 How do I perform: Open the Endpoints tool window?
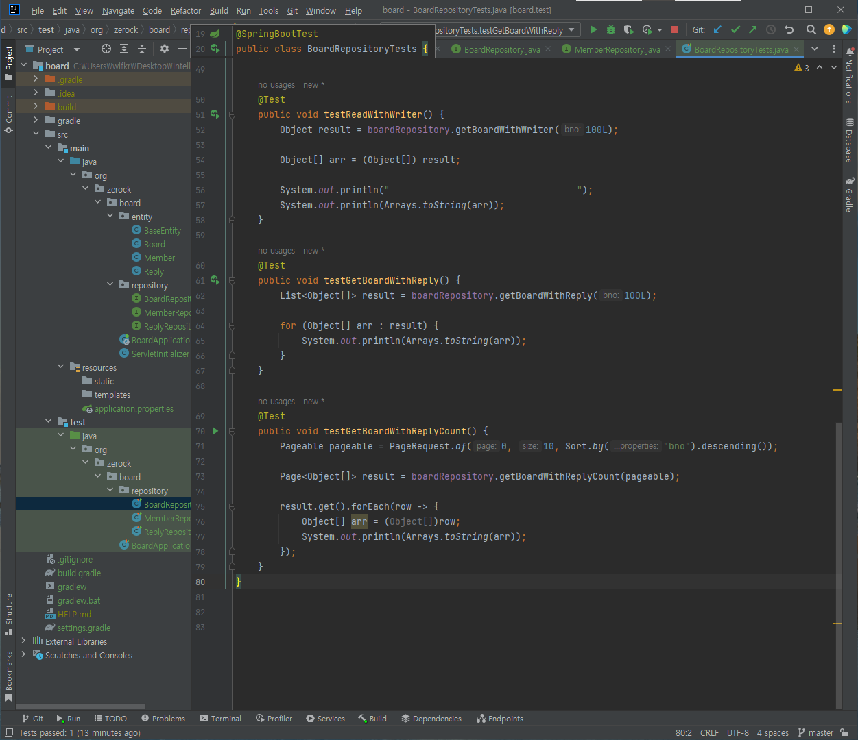500,719
